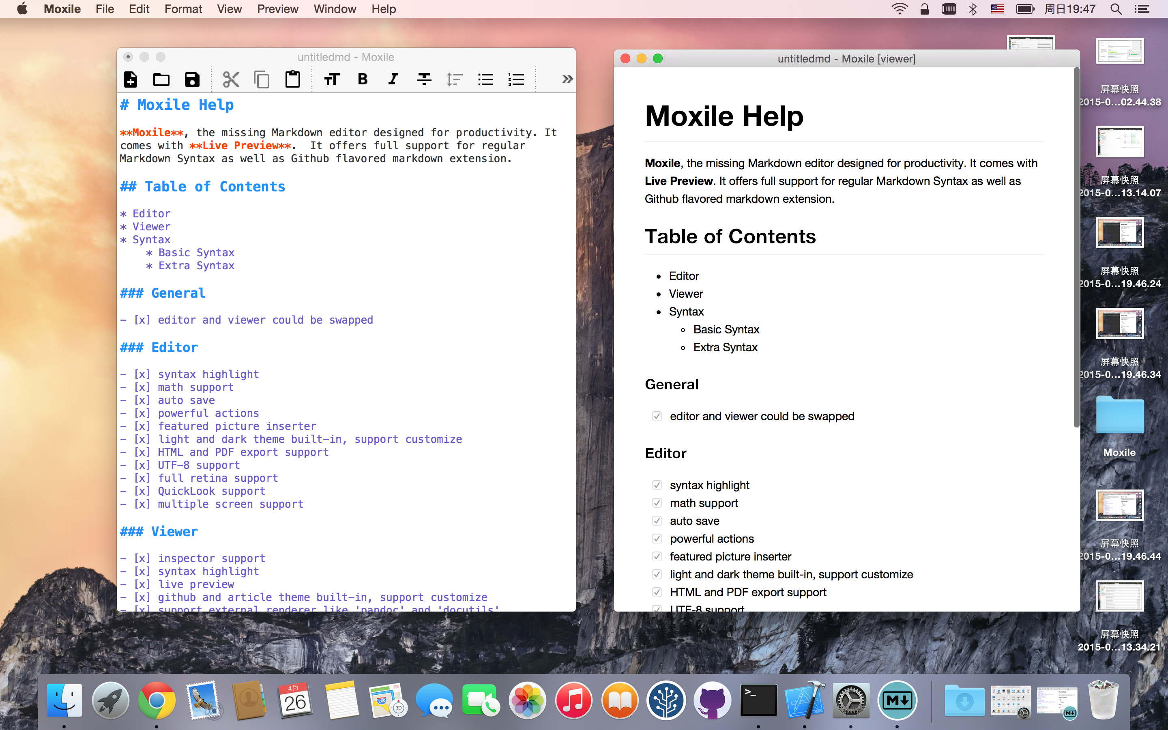
Task: Toggle the 'powerful actions' checkbox in viewer
Action: 657,539
